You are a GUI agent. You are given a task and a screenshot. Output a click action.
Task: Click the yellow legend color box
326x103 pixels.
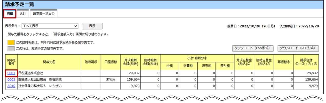[11, 43]
